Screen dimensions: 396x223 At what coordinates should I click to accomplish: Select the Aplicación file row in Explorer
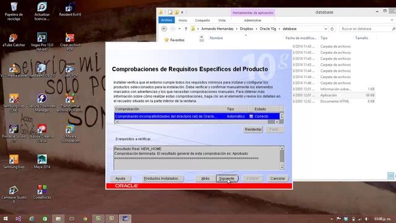334,95
